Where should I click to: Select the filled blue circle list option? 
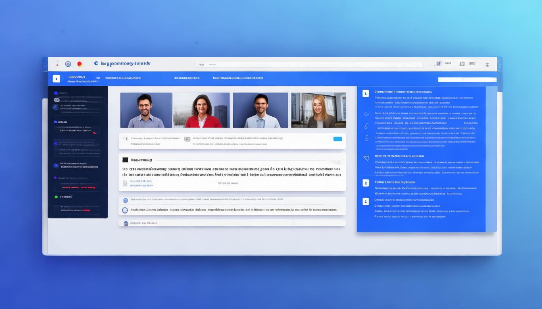(x=125, y=200)
